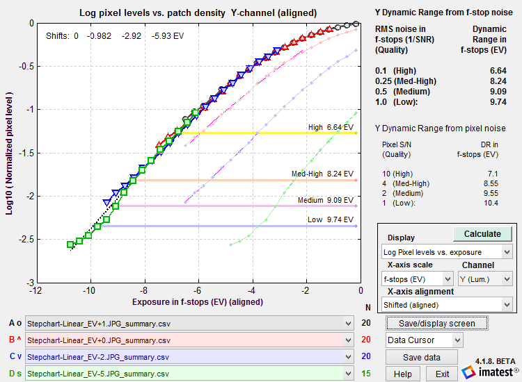522x382 pixels.
Task: Open file D dropdown Stepchart-Linear_EV-5
Action: click(x=189, y=374)
